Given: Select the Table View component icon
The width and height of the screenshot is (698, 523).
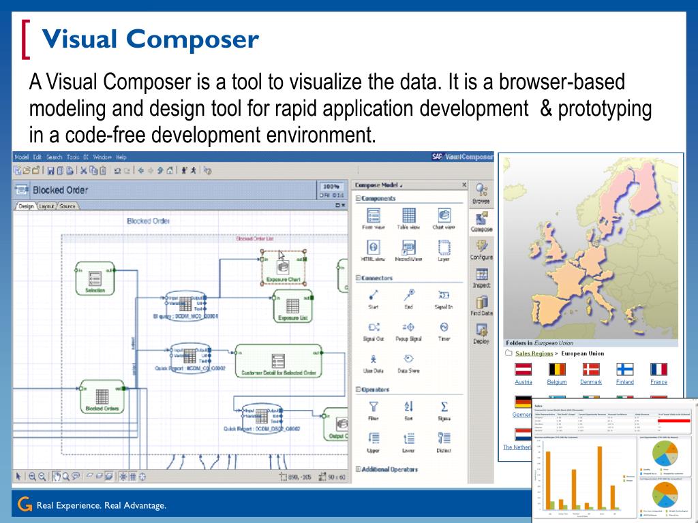Looking at the screenshot, I should click(409, 216).
